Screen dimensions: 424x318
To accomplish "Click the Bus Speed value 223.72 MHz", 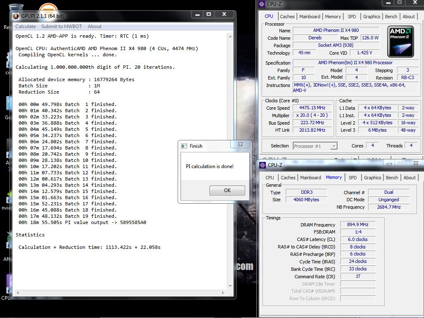I will pos(312,123).
